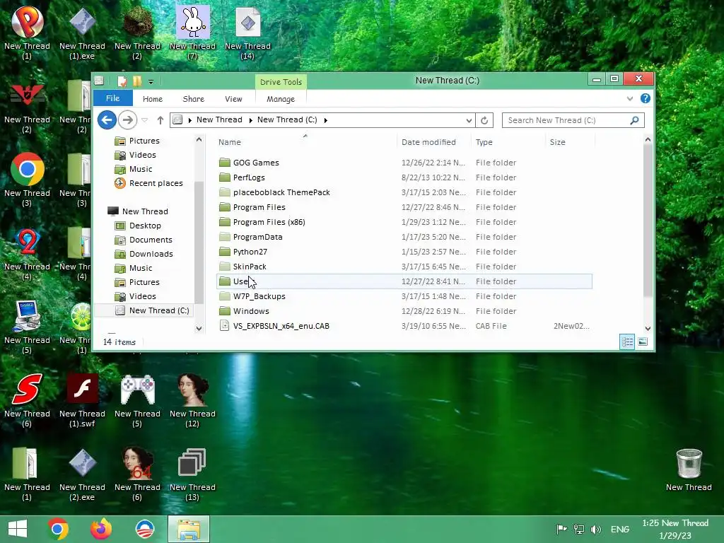
Task: Expand breadcrumb arrow before first New Thread
Action: [189, 120]
